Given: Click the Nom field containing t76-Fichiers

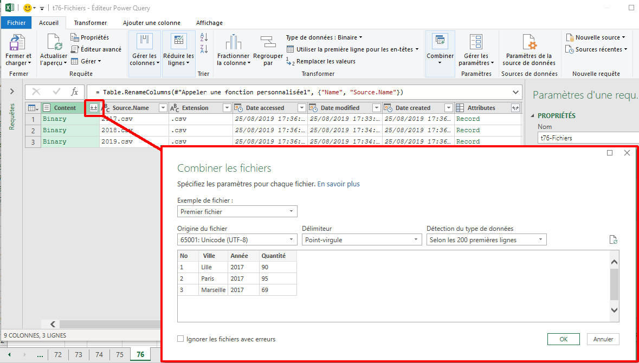Looking at the screenshot, I should (x=588, y=138).
